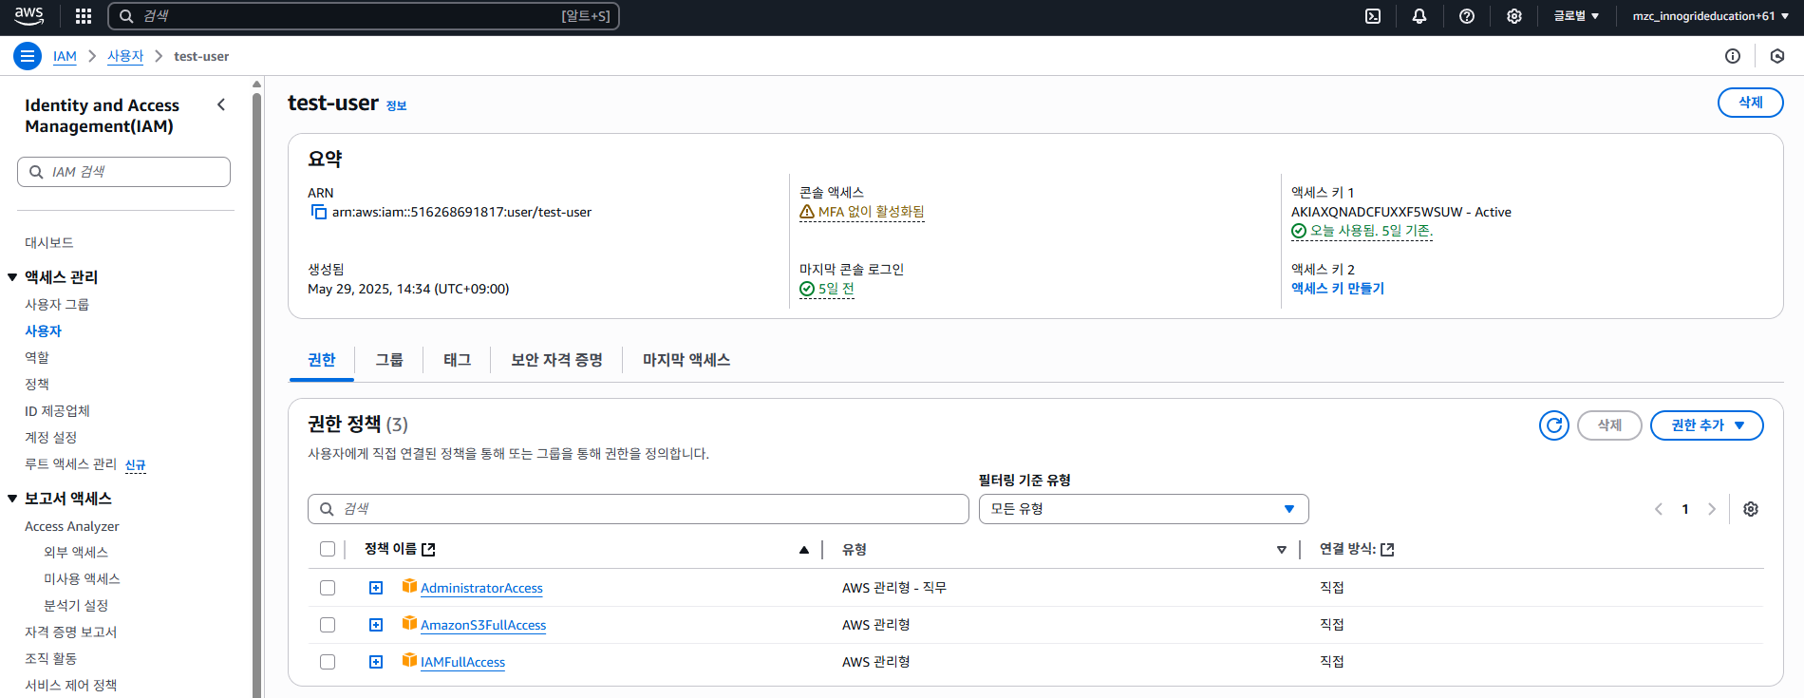Switch to the 태그 tab
This screenshot has height=698, width=1804.
point(457,360)
